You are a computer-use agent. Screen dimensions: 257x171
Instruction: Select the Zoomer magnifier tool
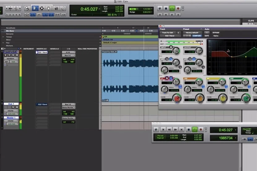tap(27, 8)
